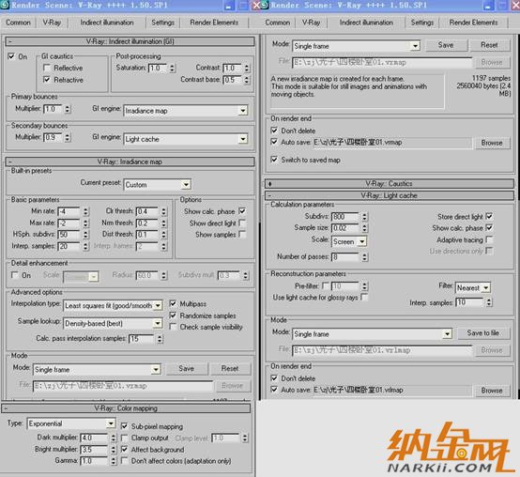520x477 pixels.
Task: Adjust the Light cache Subdivs spinner
Action: pyautogui.click(x=364, y=217)
